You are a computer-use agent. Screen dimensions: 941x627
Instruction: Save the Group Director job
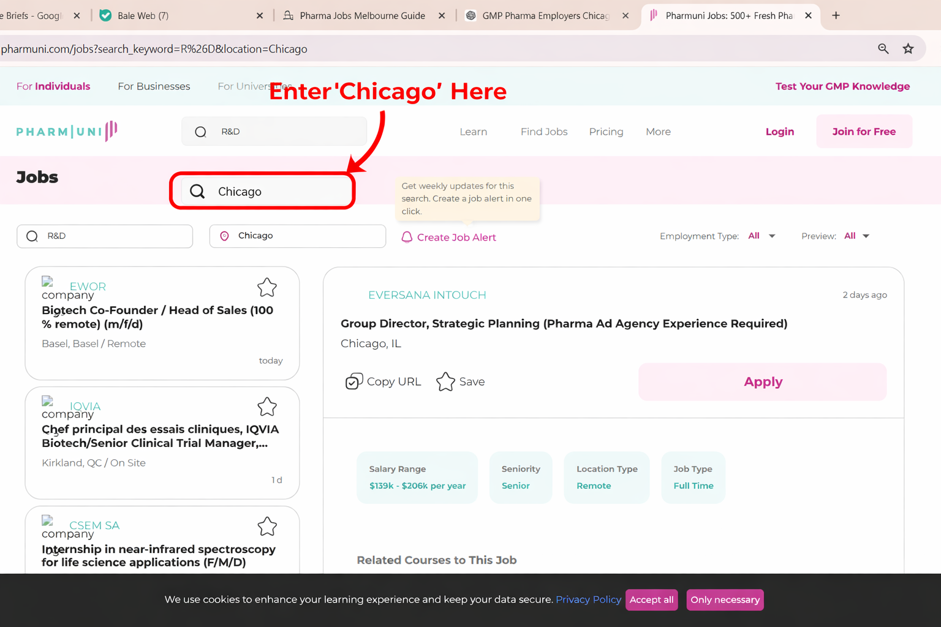[x=445, y=381]
